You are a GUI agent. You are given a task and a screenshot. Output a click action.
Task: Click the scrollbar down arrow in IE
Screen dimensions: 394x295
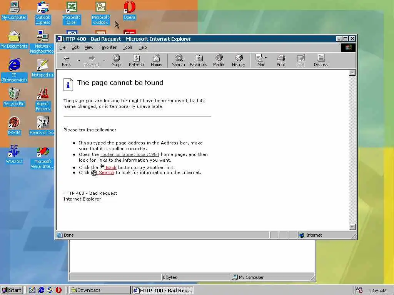[352, 227]
